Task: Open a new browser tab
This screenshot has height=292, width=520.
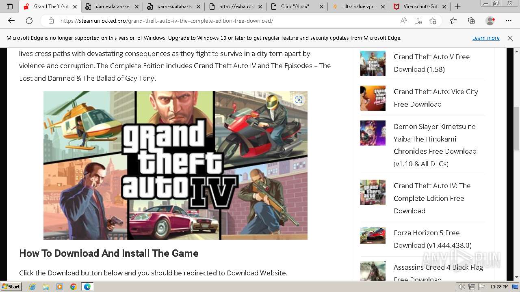Action: click(458, 6)
